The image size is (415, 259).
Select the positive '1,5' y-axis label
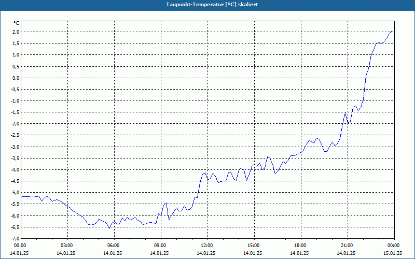[x=16, y=44]
